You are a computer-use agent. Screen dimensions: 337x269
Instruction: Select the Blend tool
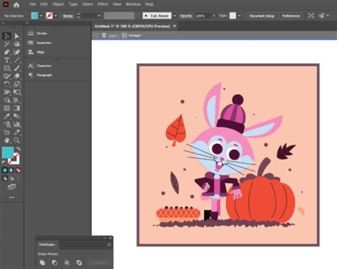pos(17,116)
